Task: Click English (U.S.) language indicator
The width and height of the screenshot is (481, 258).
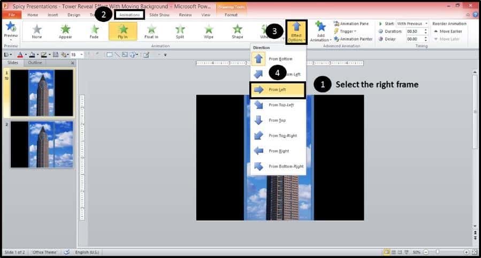Action: click(87, 252)
